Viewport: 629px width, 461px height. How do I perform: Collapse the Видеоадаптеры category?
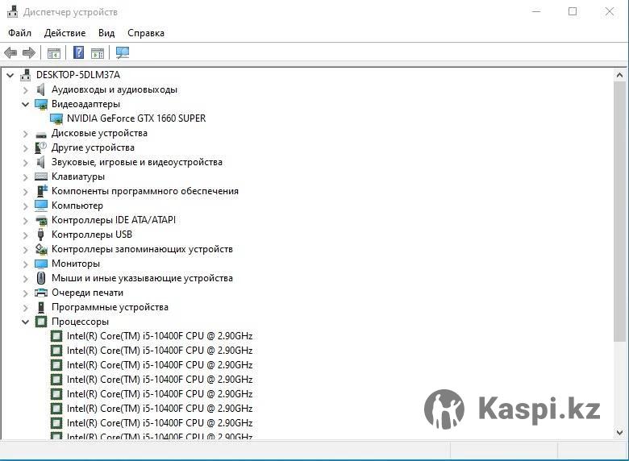coord(25,104)
